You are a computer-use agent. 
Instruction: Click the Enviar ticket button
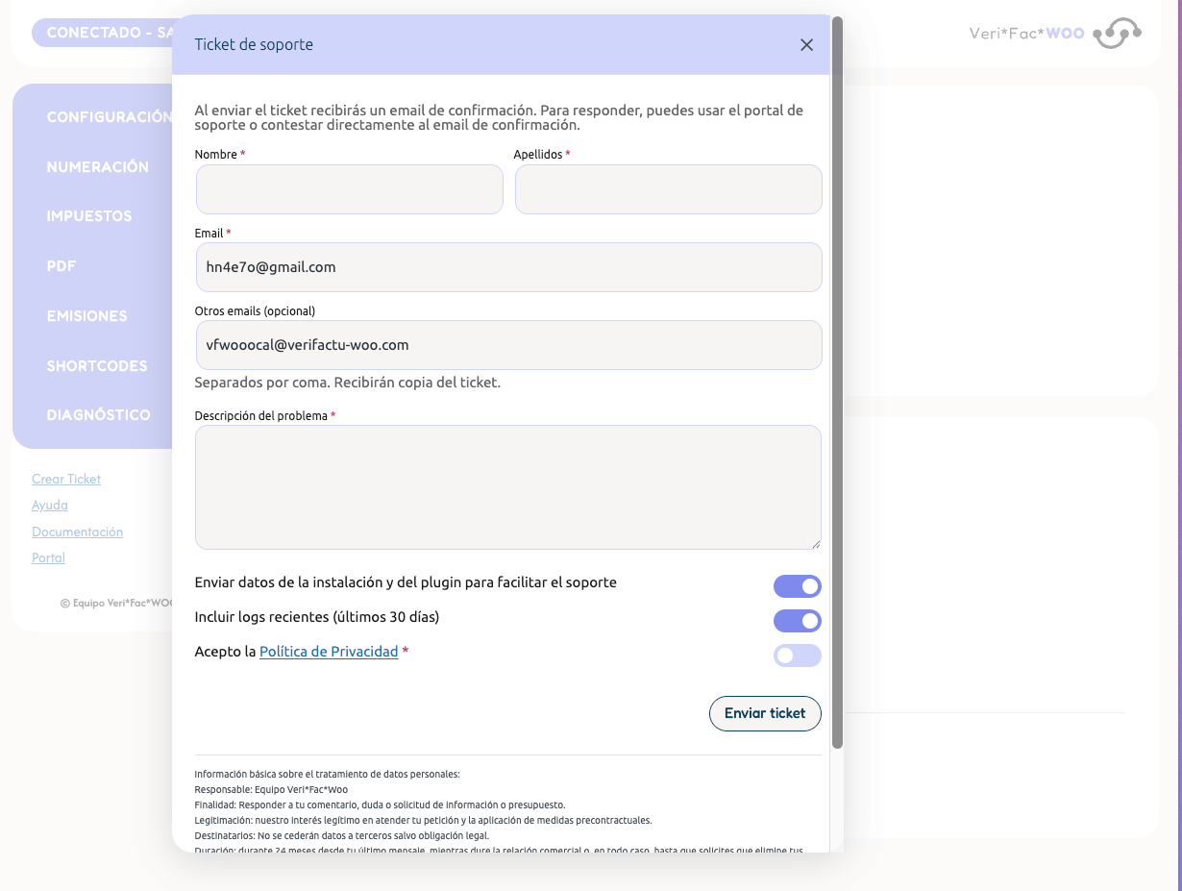(765, 713)
